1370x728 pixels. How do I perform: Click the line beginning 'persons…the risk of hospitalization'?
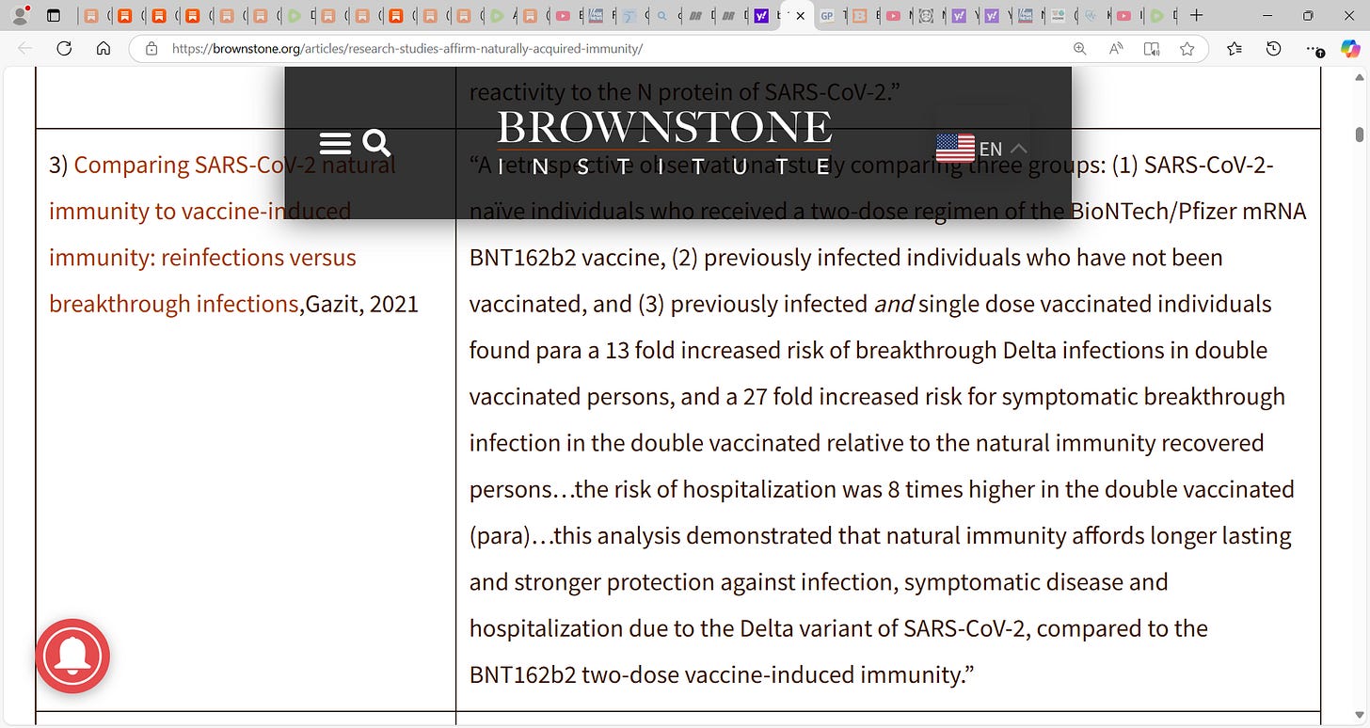coord(882,489)
